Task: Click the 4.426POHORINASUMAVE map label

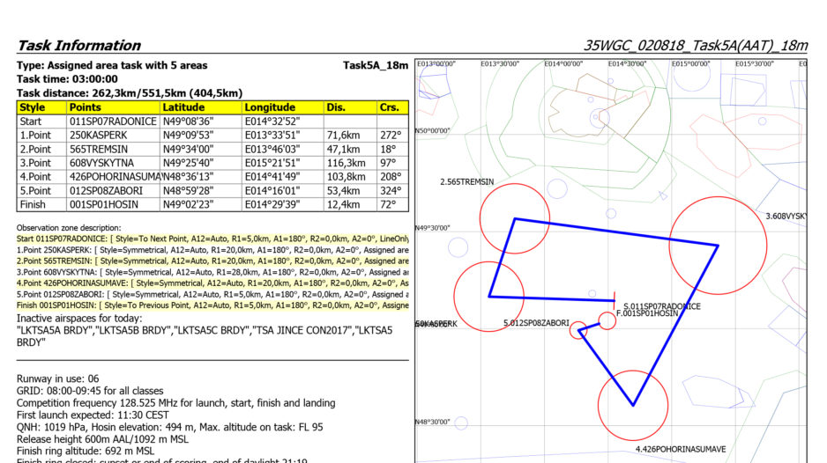Action: (681, 449)
